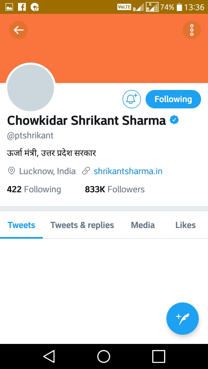Screen dimensions: 208x369
Task: Tap the orange header banner image
Action: (x=104, y=48)
